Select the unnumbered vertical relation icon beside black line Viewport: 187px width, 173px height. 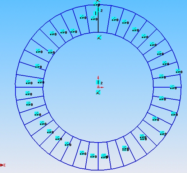(96, 13)
